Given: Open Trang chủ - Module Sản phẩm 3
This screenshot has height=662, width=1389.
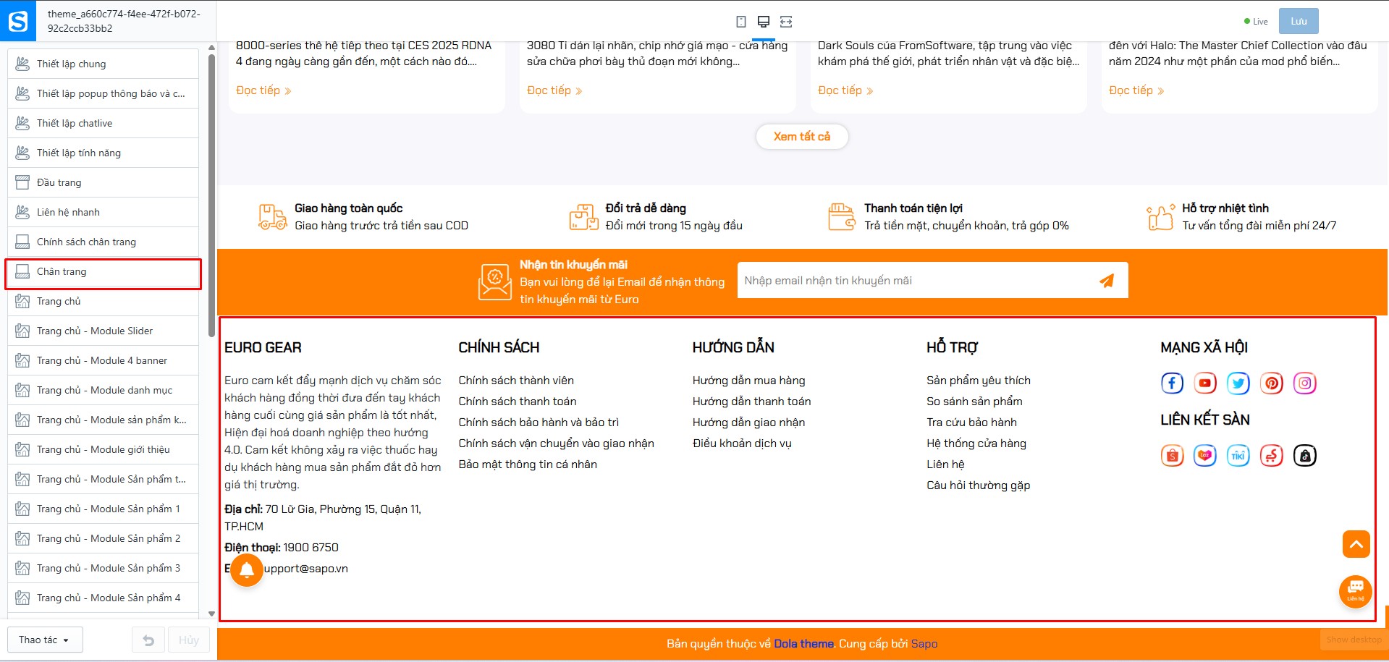Looking at the screenshot, I should click(103, 568).
